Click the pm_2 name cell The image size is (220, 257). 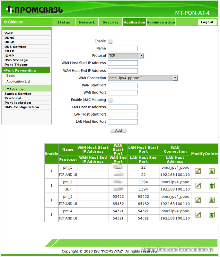click(x=68, y=182)
